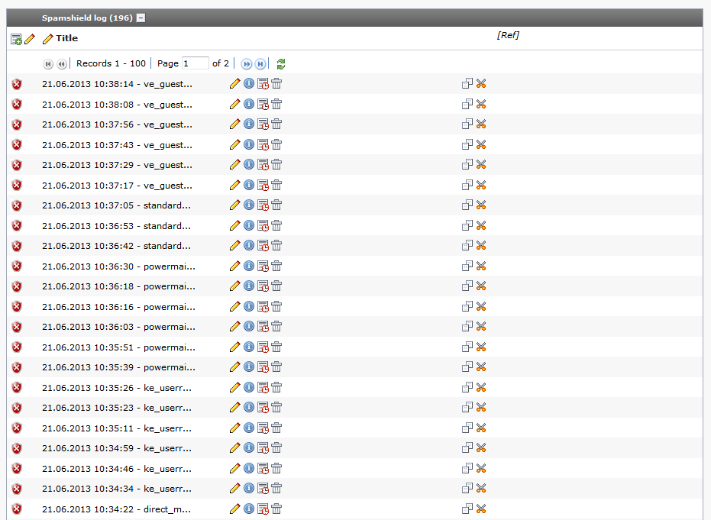View history of the 10:37:05 standard record
Viewport: 711px width, 520px height.
[x=263, y=205]
